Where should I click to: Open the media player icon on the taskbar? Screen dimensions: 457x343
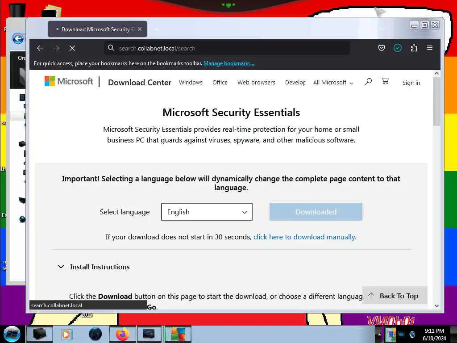66,334
